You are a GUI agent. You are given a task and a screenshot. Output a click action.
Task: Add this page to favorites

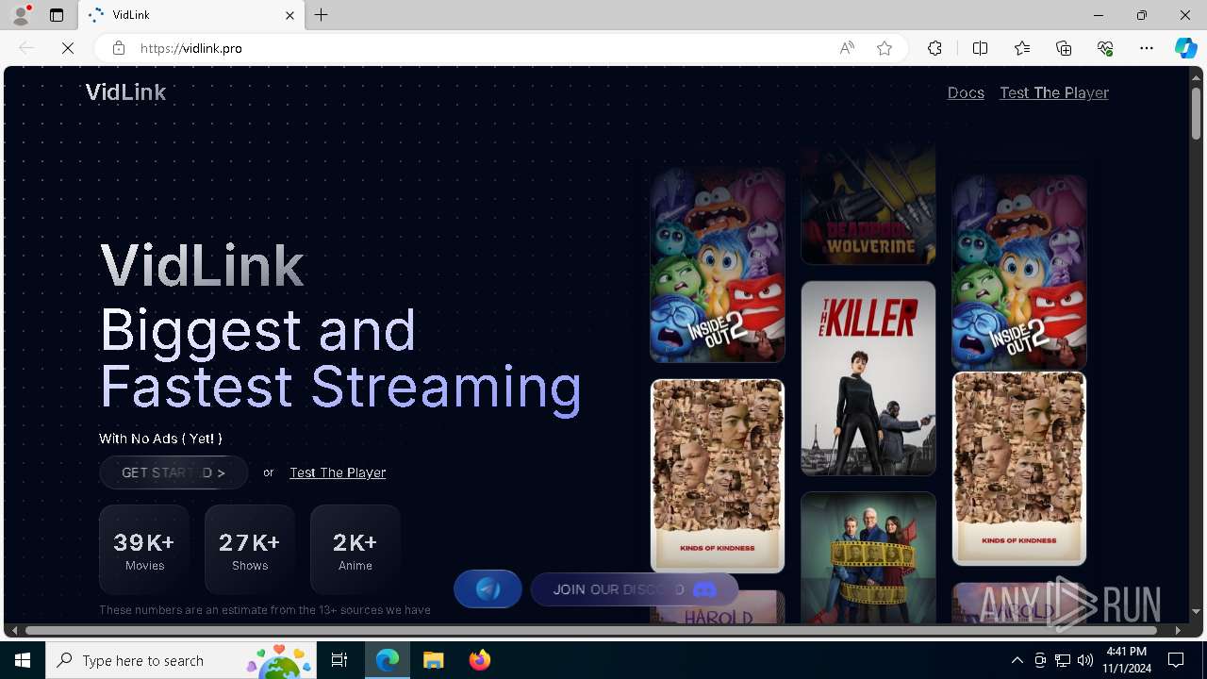pyautogui.click(x=885, y=48)
